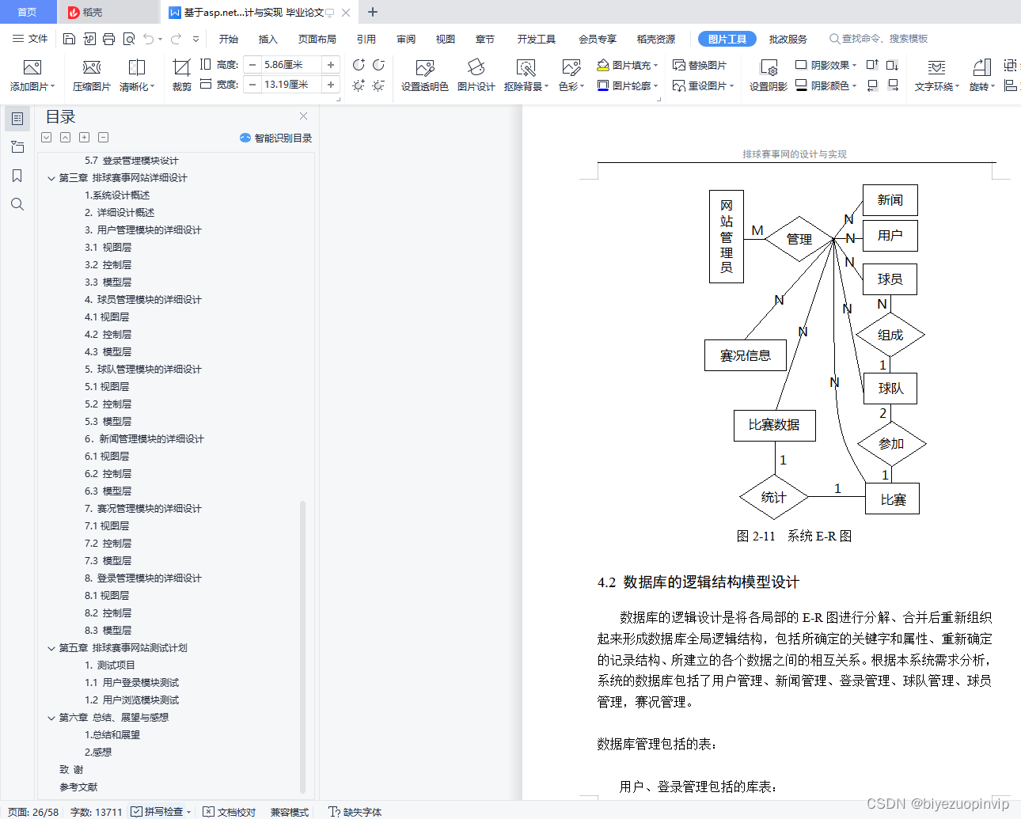Select the 图片工具 ribbon tab
Image resolution: width=1021 pixels, height=819 pixels.
click(727, 39)
